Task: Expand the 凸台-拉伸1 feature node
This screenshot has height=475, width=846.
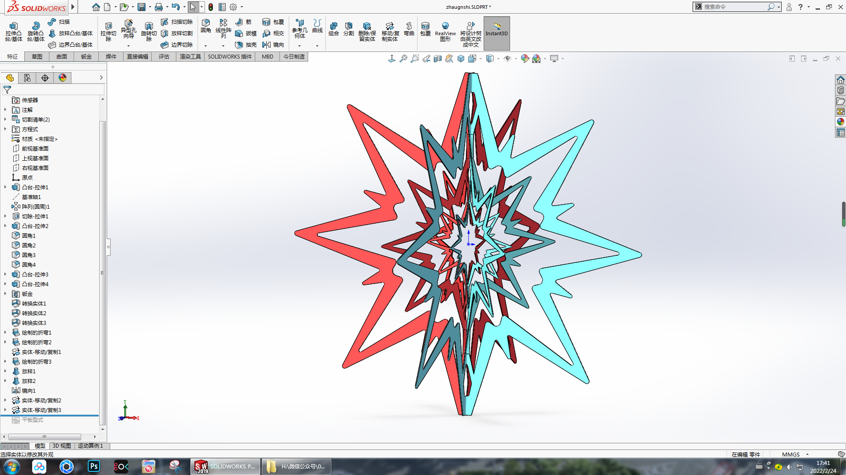Action: tap(5, 187)
